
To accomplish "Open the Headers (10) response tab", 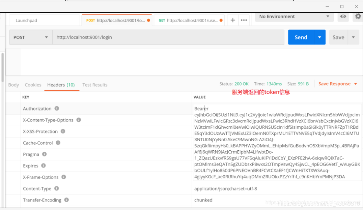I will (61, 85).
